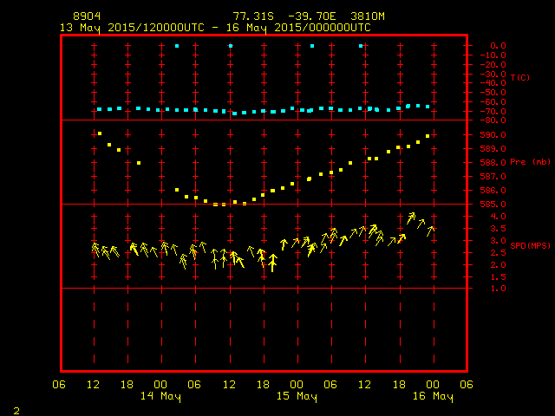Viewport: 555px width, 416px height.
Task: Click the 585.0 pressure tick label
Action: pos(493,205)
